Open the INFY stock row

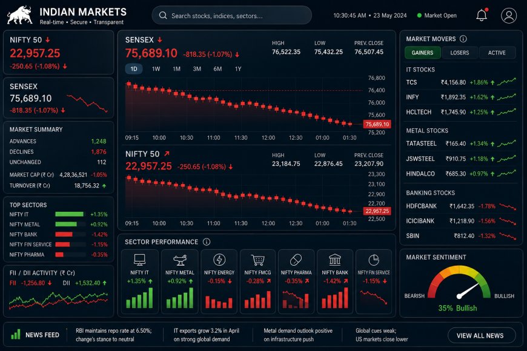(461, 97)
